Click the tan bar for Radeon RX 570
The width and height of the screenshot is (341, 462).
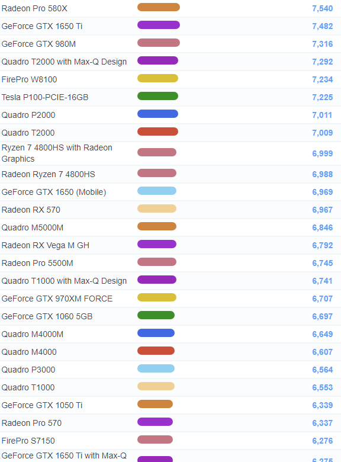tap(157, 208)
